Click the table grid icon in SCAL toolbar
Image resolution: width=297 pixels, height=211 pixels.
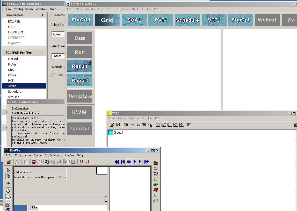tap(189, 125)
